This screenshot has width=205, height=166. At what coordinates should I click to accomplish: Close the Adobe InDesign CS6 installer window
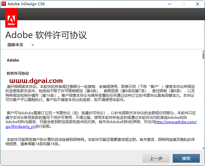pyautogui.click(x=198, y=4)
